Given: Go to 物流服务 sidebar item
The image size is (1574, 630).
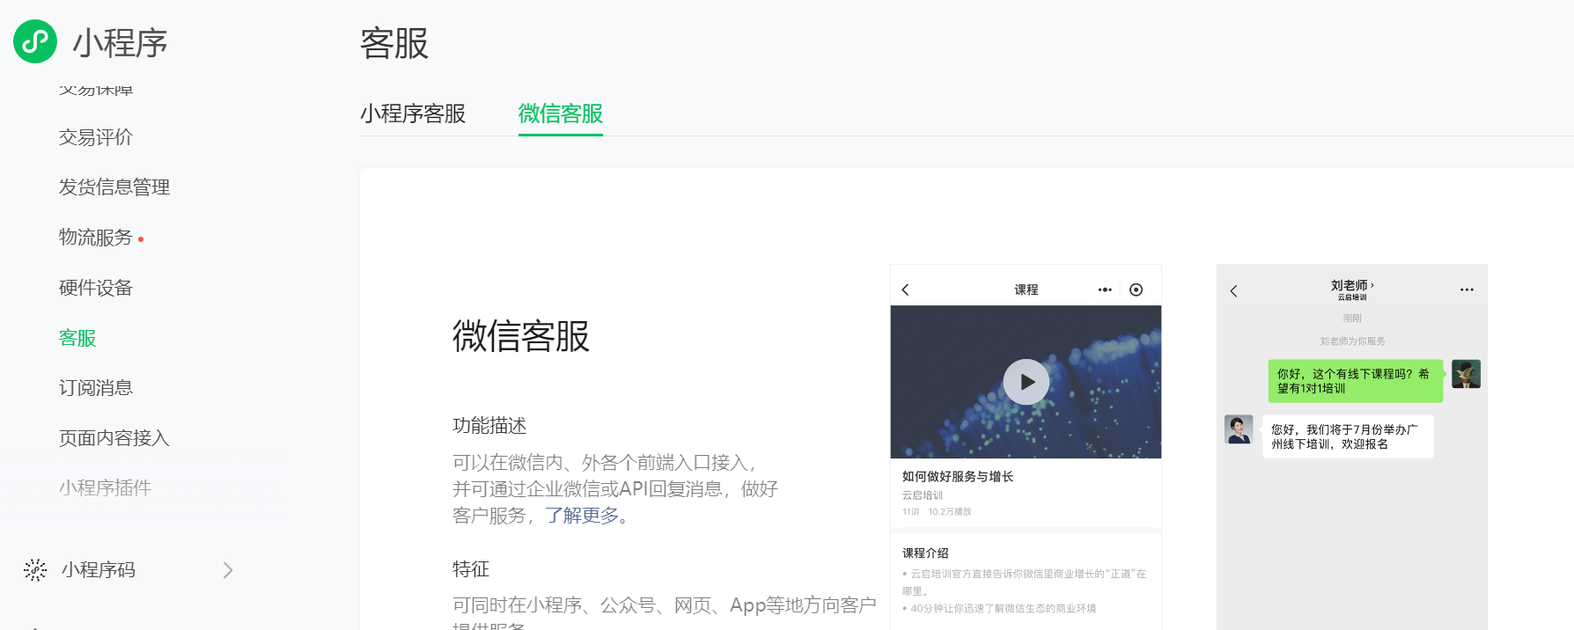Looking at the screenshot, I should 95,238.
